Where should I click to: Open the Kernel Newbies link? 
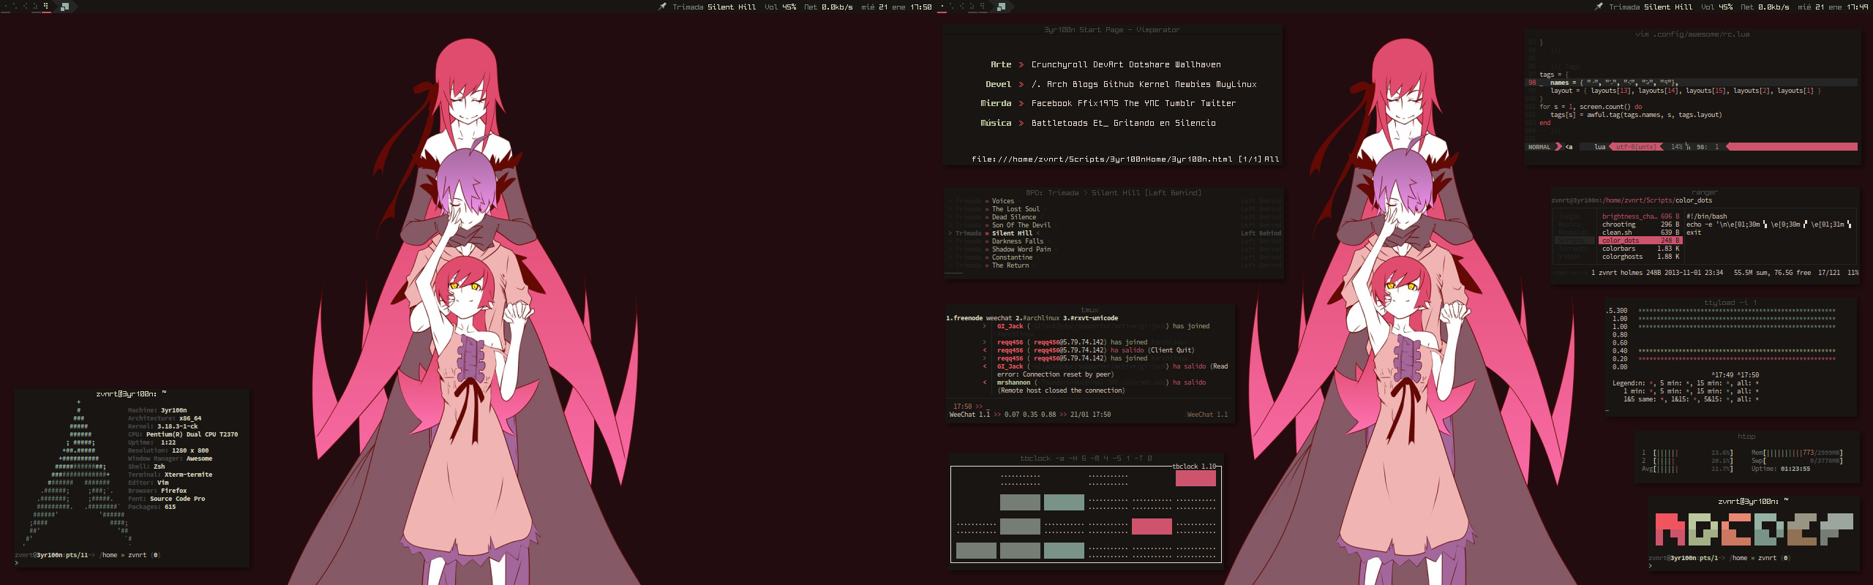point(1175,84)
